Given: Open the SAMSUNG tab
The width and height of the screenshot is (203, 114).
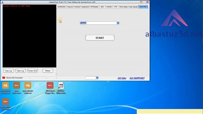Looking at the screenshot, I should [x=62, y=7].
